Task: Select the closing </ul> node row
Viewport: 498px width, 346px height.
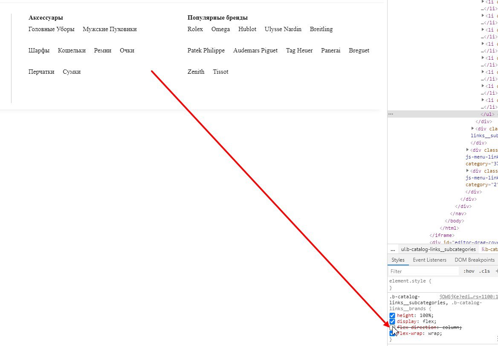Action: click(443, 114)
